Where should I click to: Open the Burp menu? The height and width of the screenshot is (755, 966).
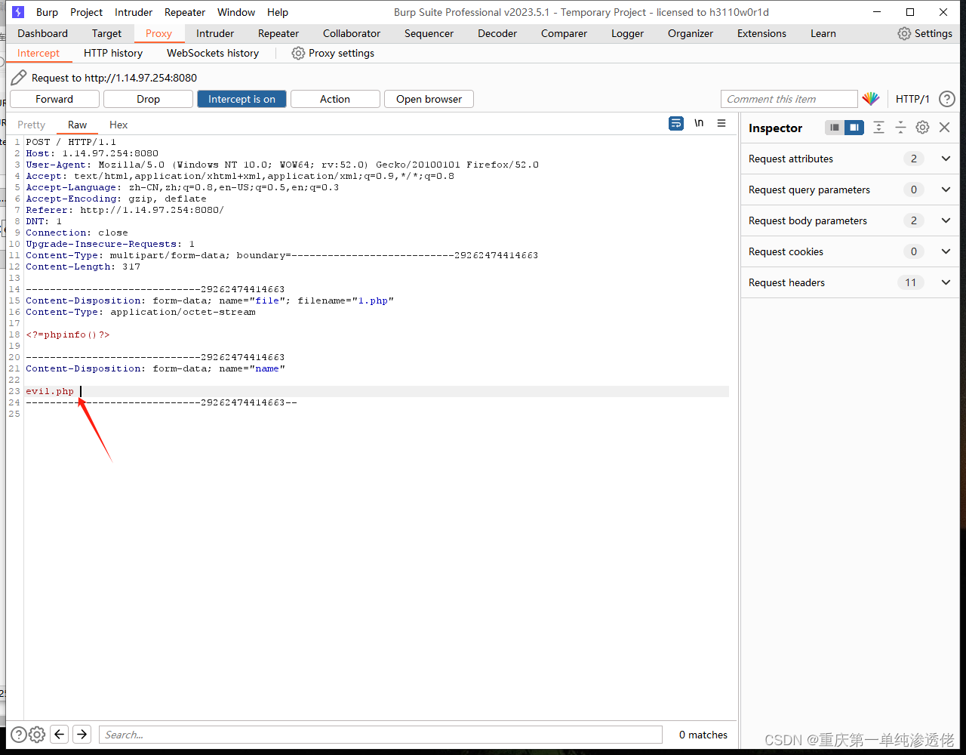tap(47, 12)
